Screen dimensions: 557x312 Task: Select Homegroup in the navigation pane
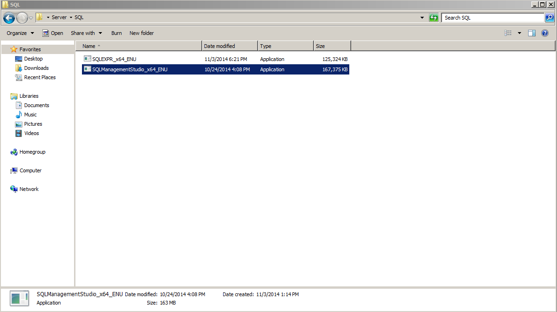click(32, 152)
